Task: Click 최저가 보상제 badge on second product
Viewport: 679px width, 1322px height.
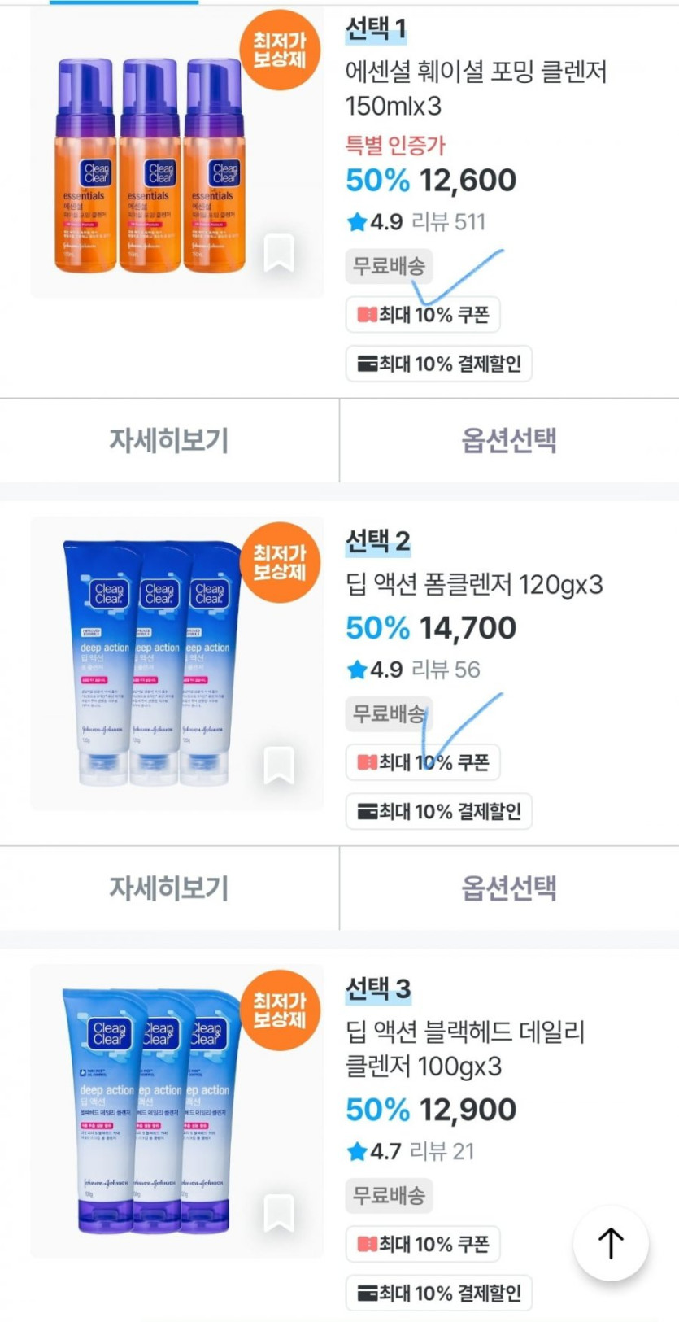Action: pos(280,562)
